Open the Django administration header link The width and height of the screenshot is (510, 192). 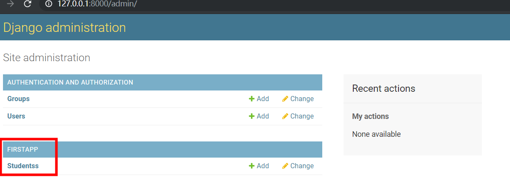[x=64, y=28]
